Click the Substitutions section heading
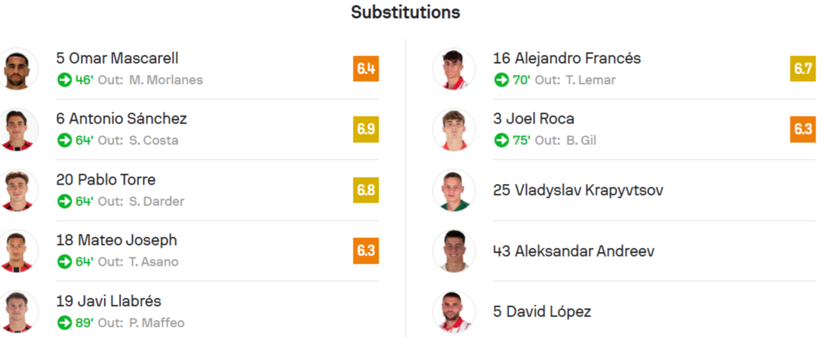This screenshot has height=338, width=830. 405,12
